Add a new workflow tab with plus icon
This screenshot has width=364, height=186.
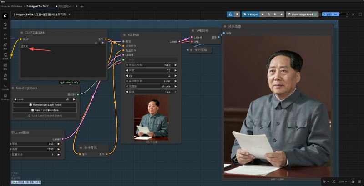tap(82, 6)
